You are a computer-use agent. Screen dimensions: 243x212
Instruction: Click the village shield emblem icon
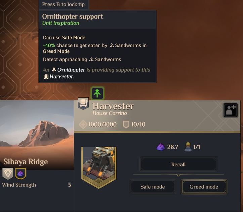click(x=8, y=173)
